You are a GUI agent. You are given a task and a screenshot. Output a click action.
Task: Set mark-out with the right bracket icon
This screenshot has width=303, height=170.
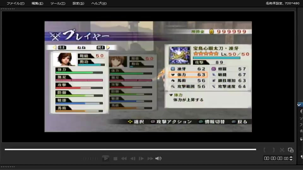(x=273, y=150)
